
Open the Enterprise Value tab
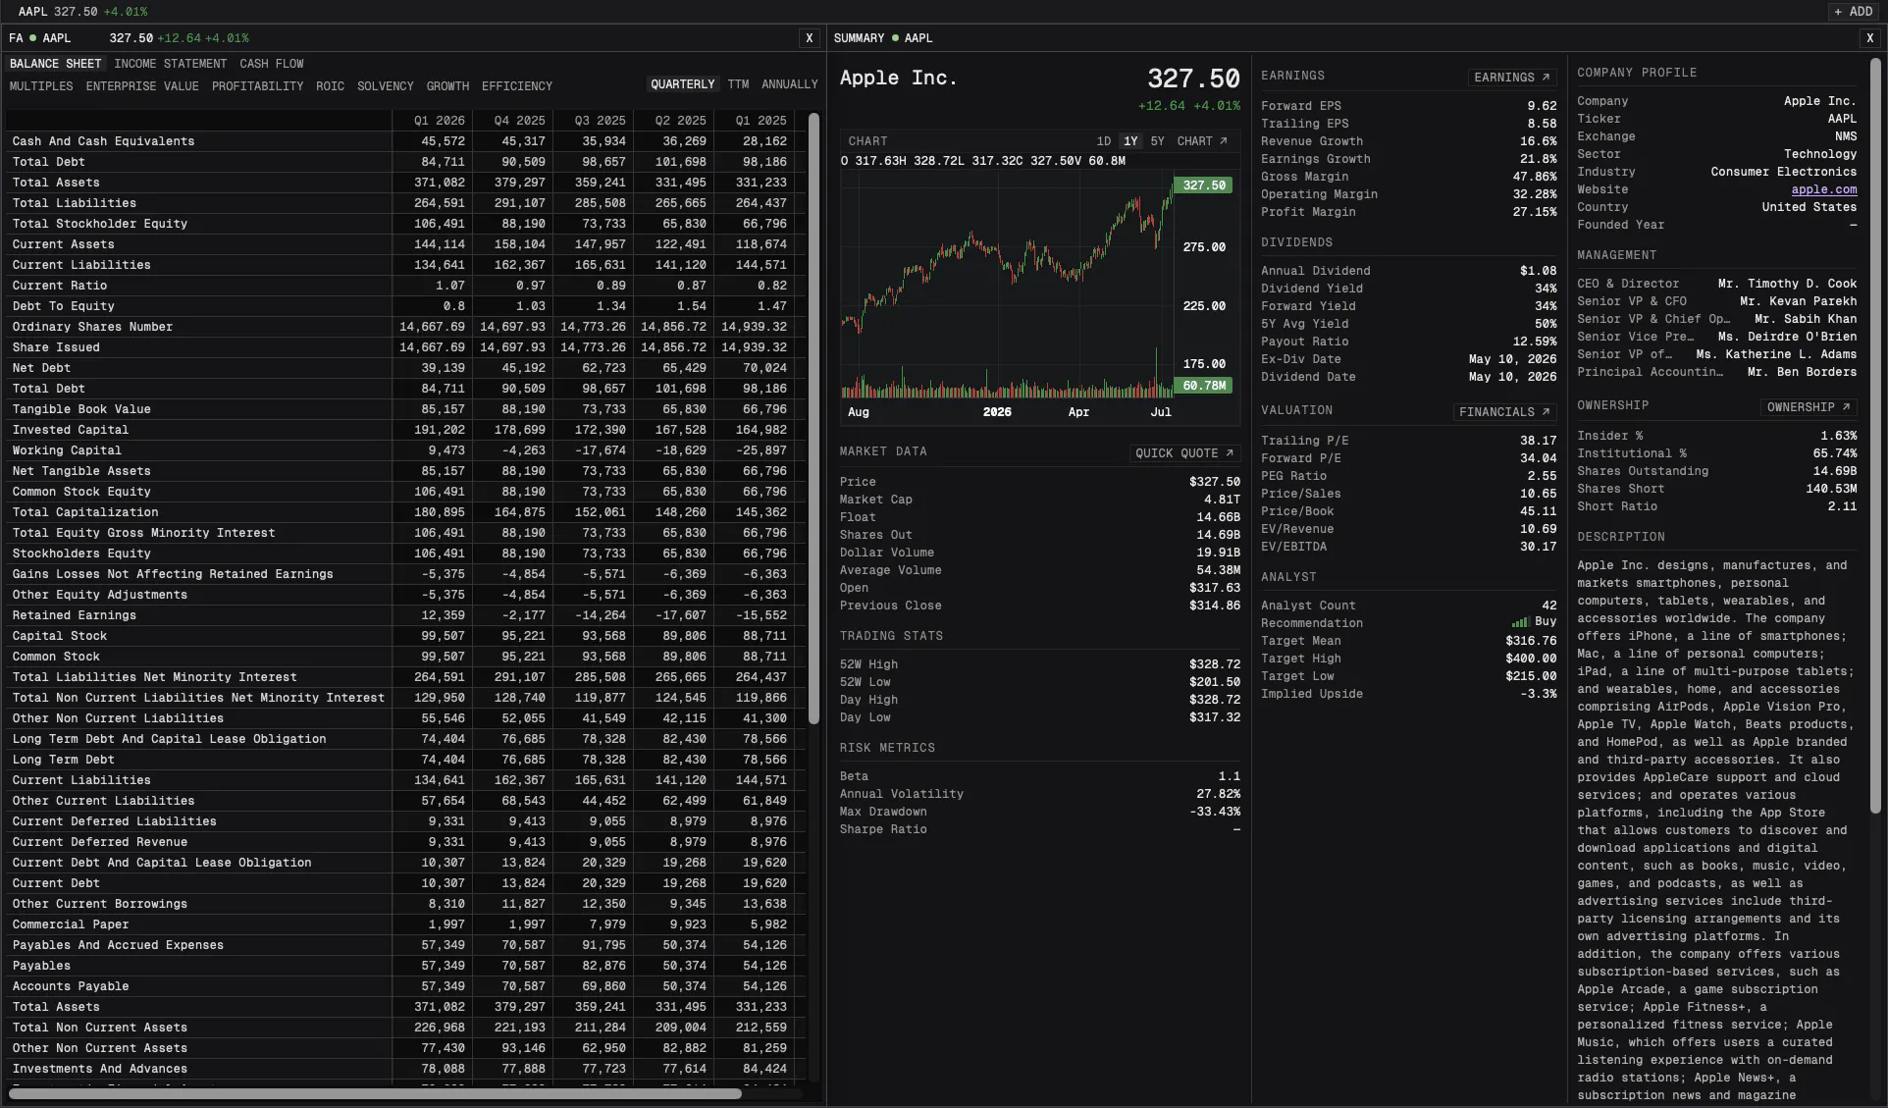(142, 86)
